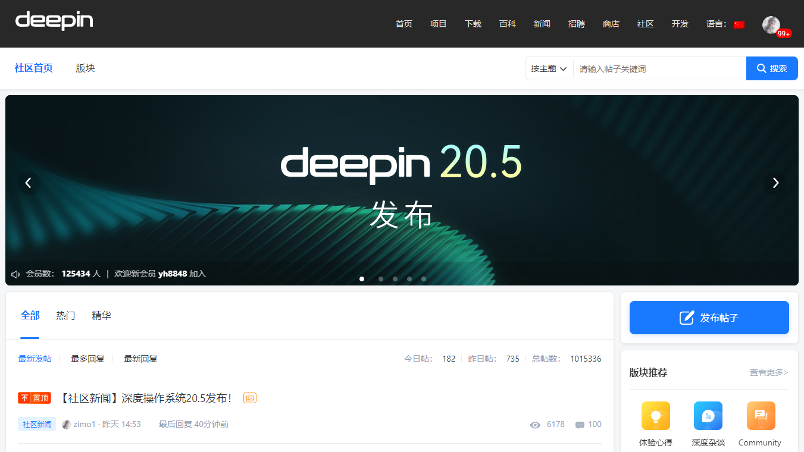Screen dimensions: 804x452
Task: Select the third carousel dot
Action: [x=395, y=279]
